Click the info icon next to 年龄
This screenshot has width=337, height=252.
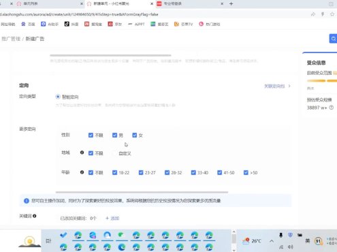click(x=82, y=172)
